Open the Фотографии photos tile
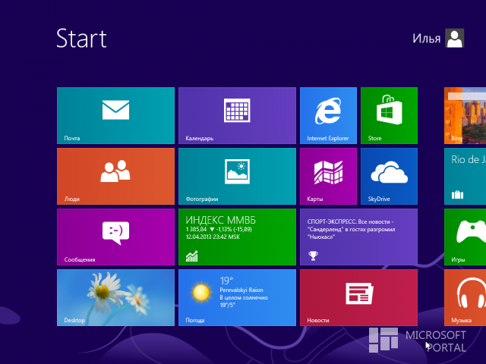The image size is (486, 364). pyautogui.click(x=237, y=176)
